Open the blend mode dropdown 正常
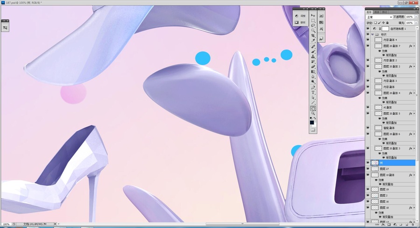The height and width of the screenshot is (228, 420). (379, 17)
